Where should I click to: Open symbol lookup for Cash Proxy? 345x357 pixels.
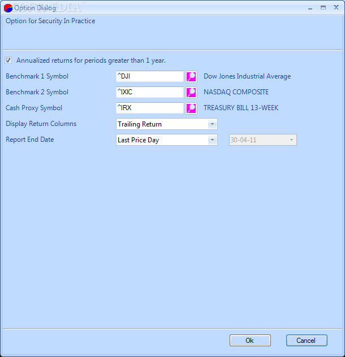point(191,108)
